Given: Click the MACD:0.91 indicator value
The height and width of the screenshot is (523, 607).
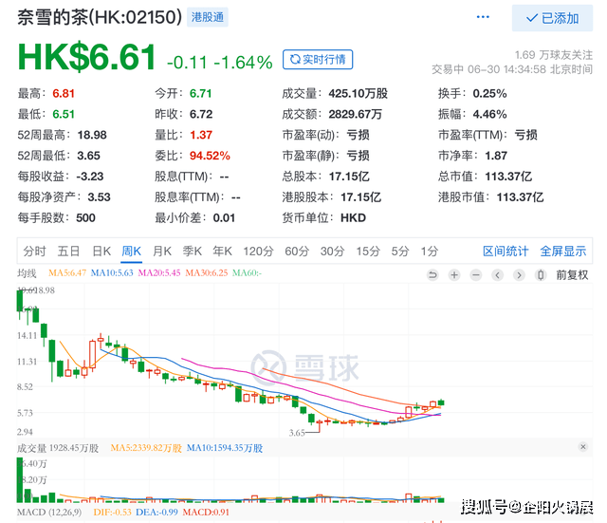Looking at the screenshot, I should point(206,513).
